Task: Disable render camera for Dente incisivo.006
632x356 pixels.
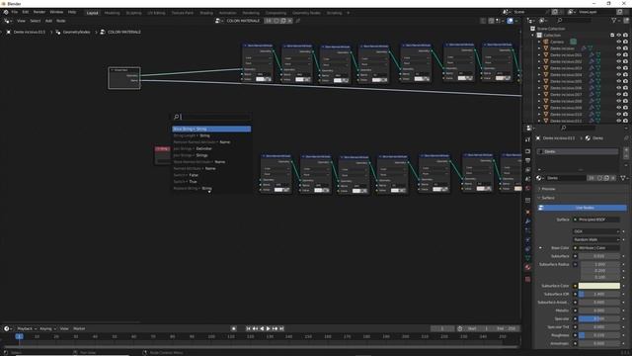Action: [625, 88]
